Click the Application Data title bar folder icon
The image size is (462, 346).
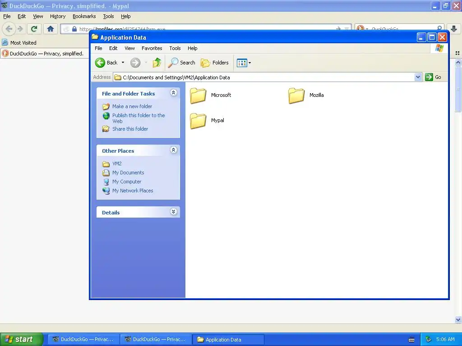click(x=95, y=37)
